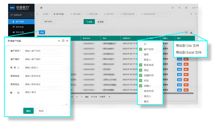Uncheck the 联系电话 column checkbox
Image resolution: width=213 pixels, height=122 pixels.
coord(140,65)
